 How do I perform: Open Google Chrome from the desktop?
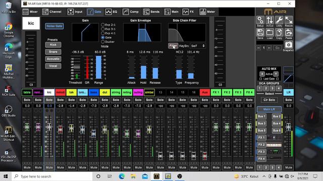point(9,30)
